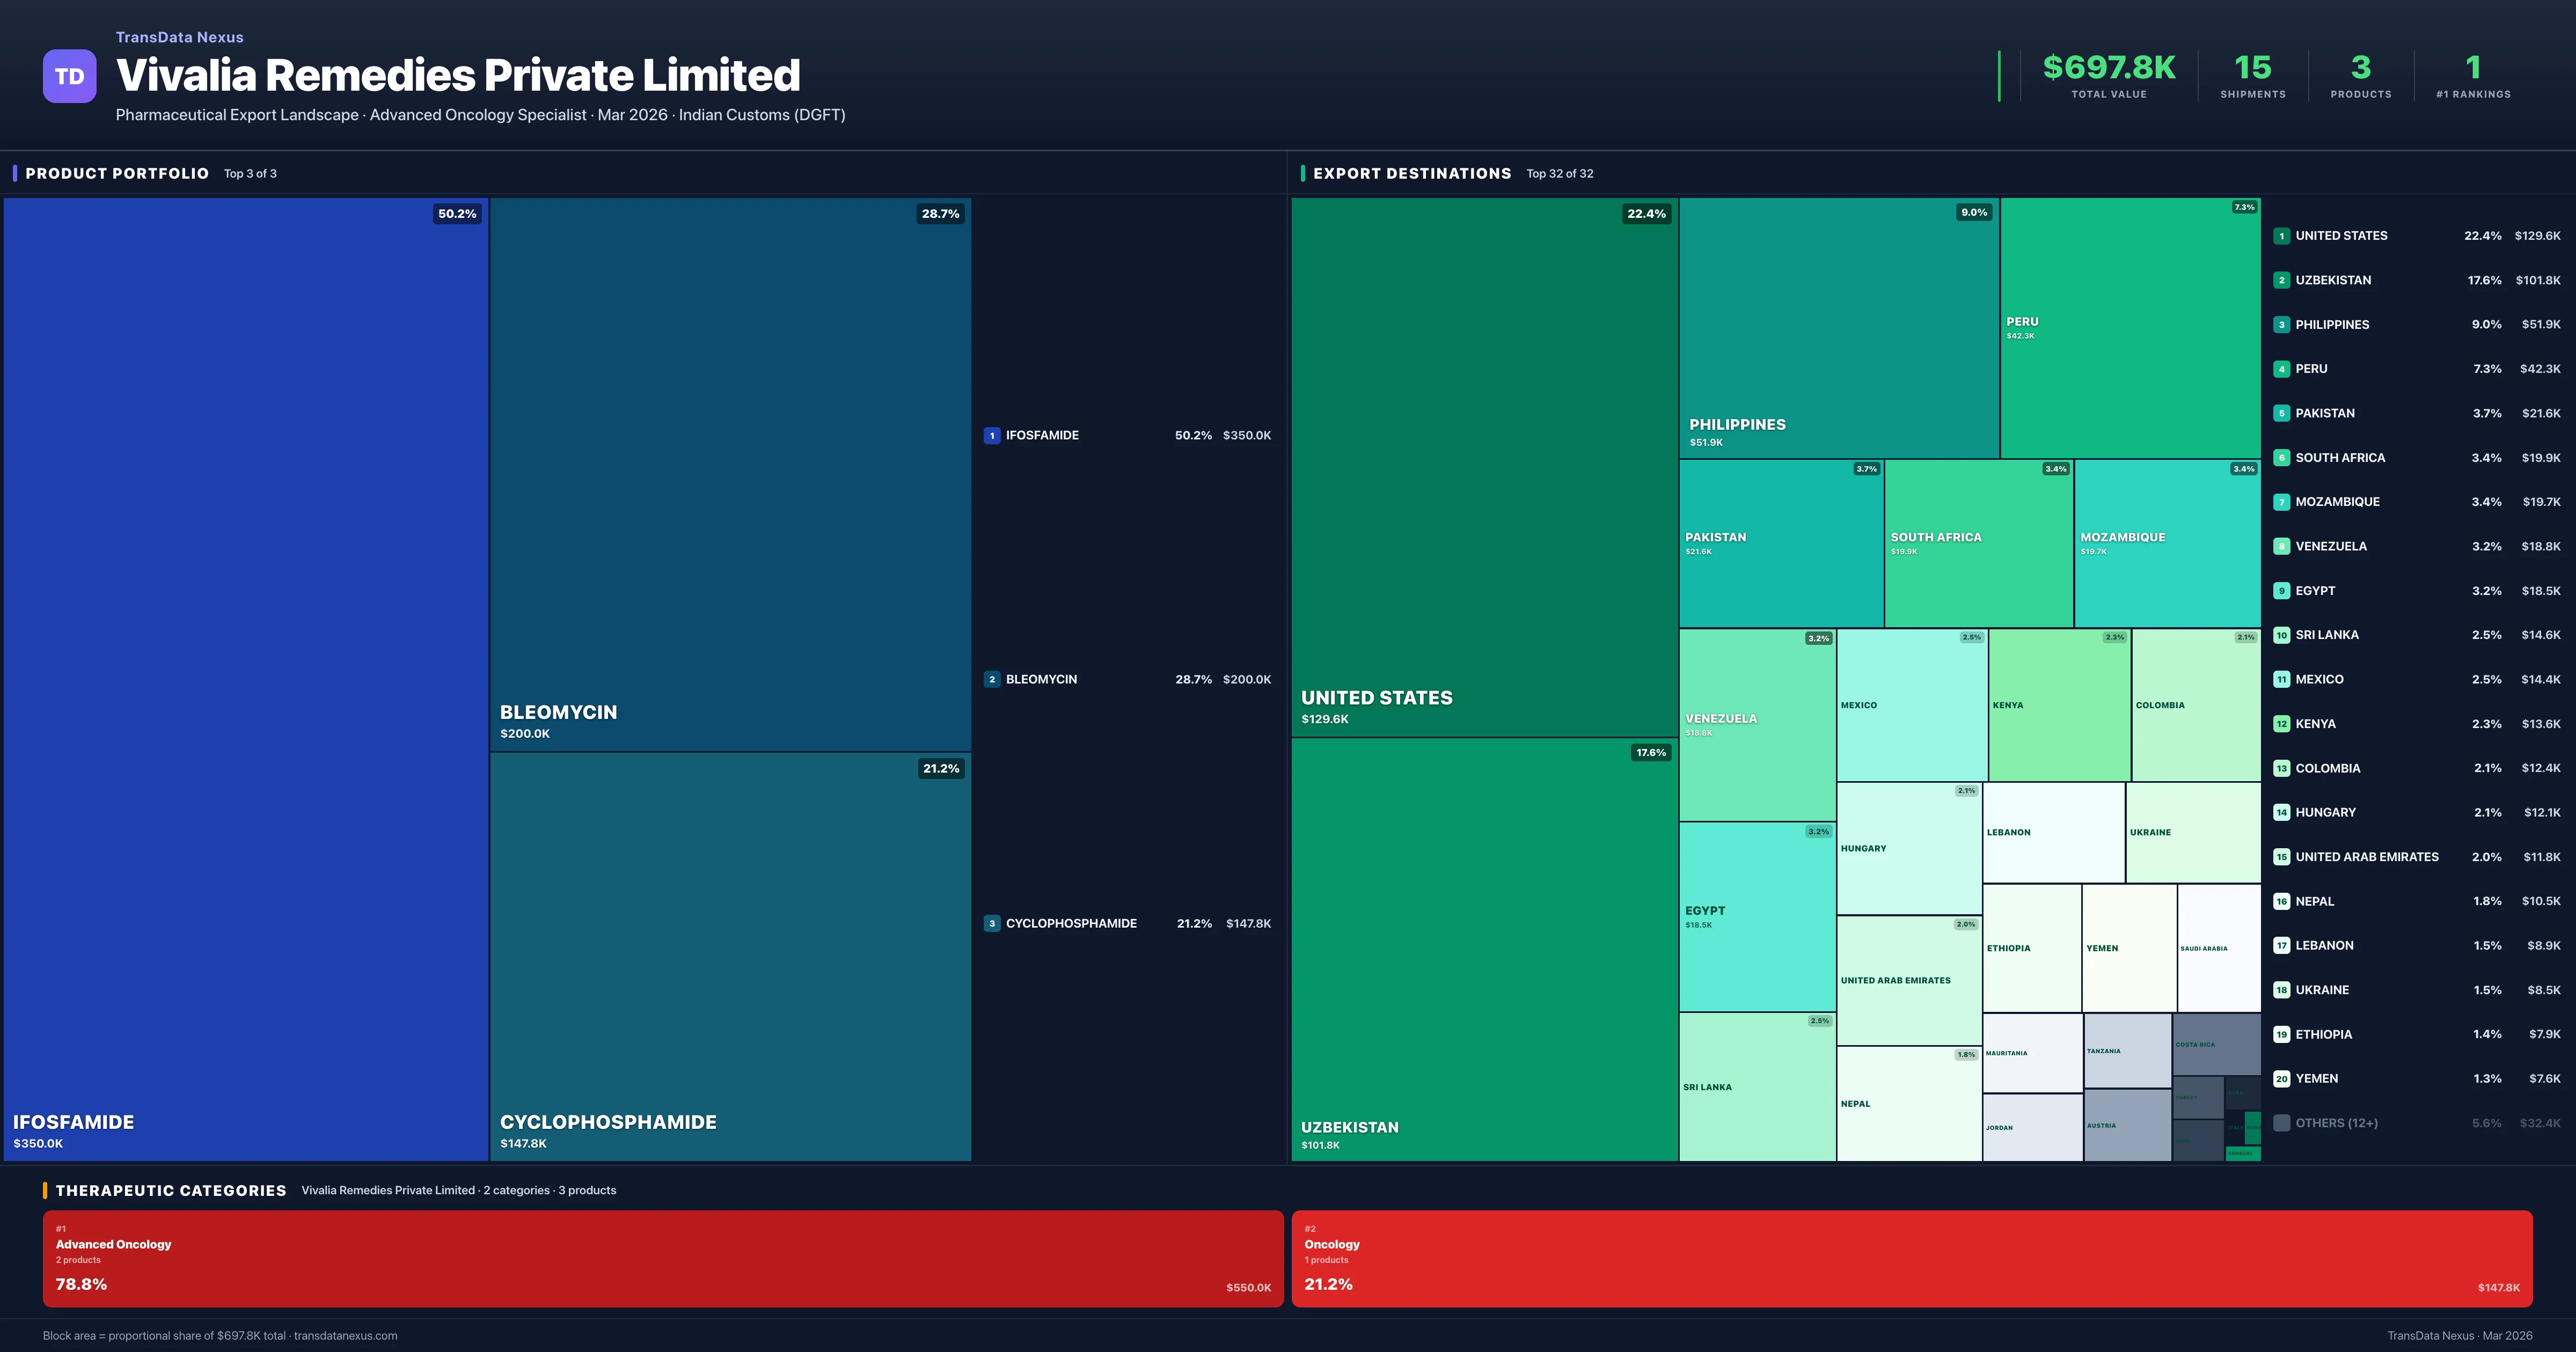Open the Oncology category bar
The image size is (2576, 1352).
(1911, 1258)
